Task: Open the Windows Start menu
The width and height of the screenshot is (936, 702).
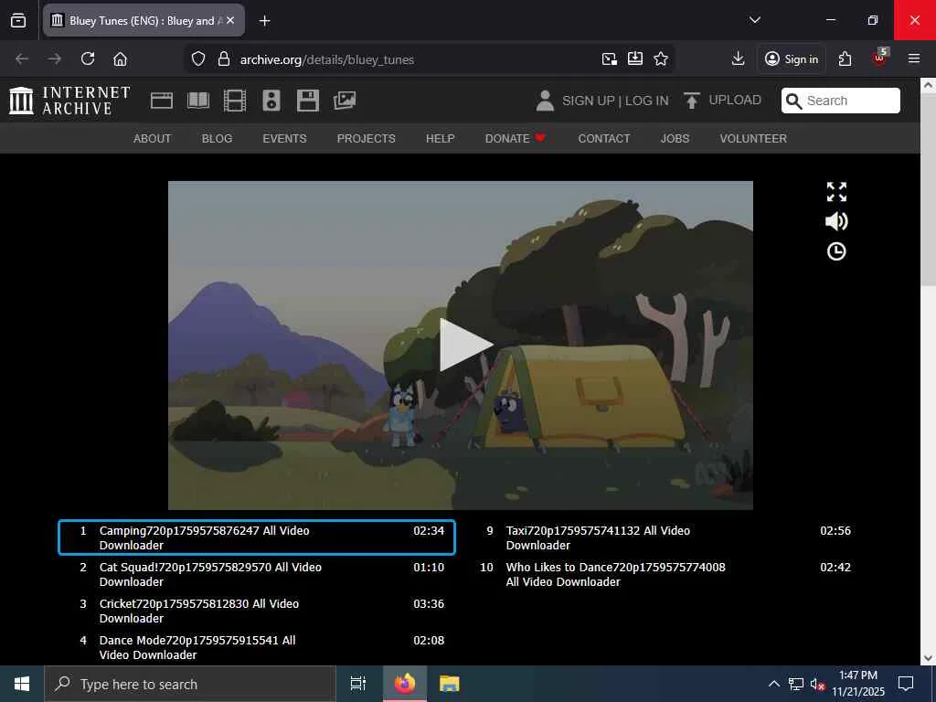Action: click(x=22, y=684)
